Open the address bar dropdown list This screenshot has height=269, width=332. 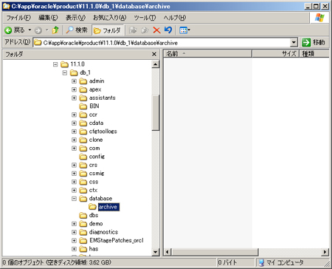pyautogui.click(x=294, y=43)
